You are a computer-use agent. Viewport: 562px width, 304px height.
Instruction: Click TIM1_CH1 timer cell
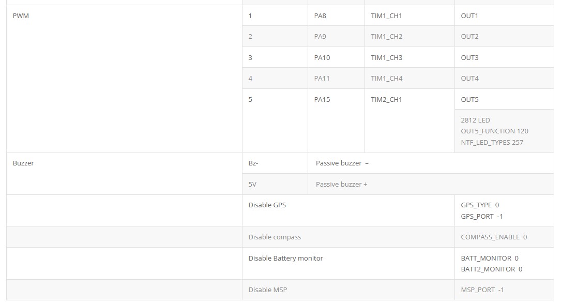(x=409, y=16)
